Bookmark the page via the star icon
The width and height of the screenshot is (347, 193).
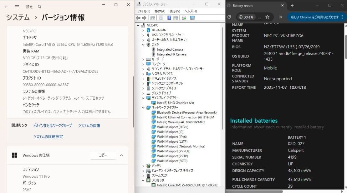point(268,17)
